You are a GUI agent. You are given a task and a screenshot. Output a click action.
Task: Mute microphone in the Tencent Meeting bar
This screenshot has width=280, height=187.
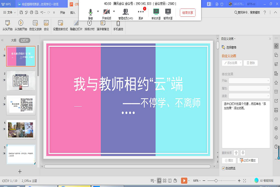pyautogui.click(x=91, y=14)
